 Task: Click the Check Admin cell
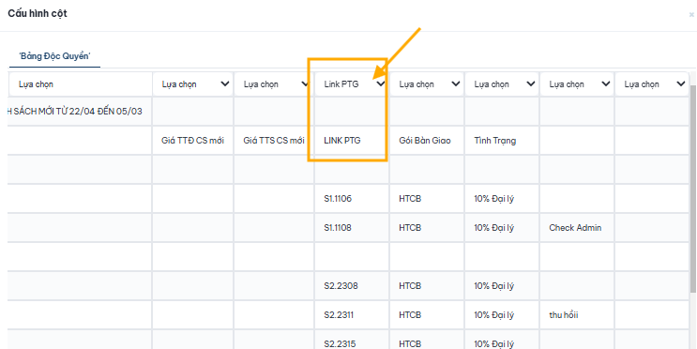pyautogui.click(x=577, y=228)
